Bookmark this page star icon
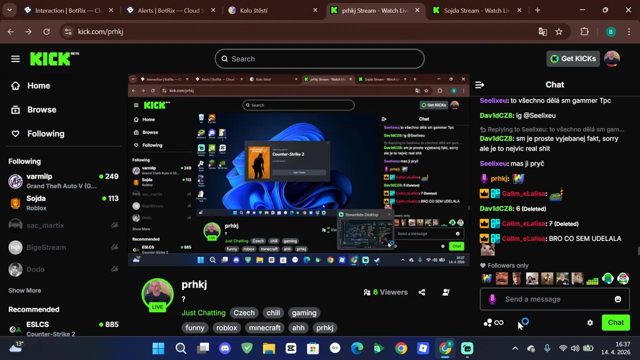 pyautogui.click(x=559, y=31)
